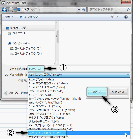Screen dimensions: 133x139
Task: Click the navigation pane scroll down arrow
Action: pyautogui.click(x=57, y=62)
